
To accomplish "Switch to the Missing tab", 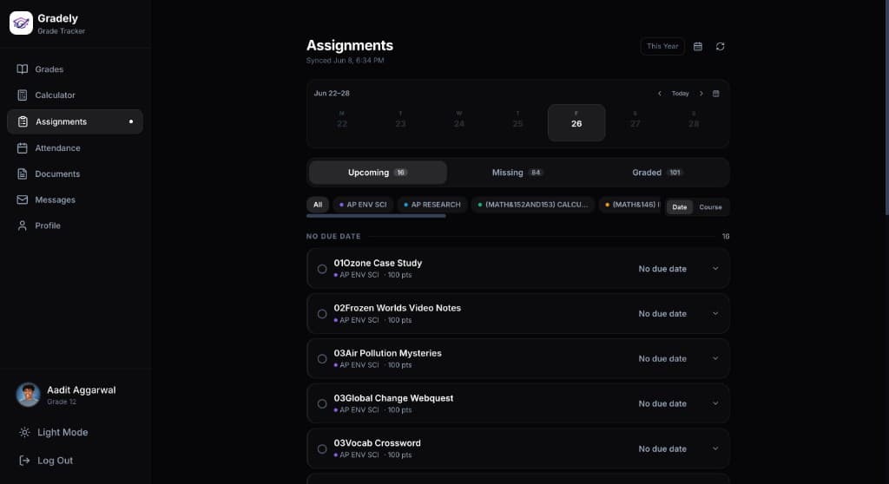I will point(517,173).
